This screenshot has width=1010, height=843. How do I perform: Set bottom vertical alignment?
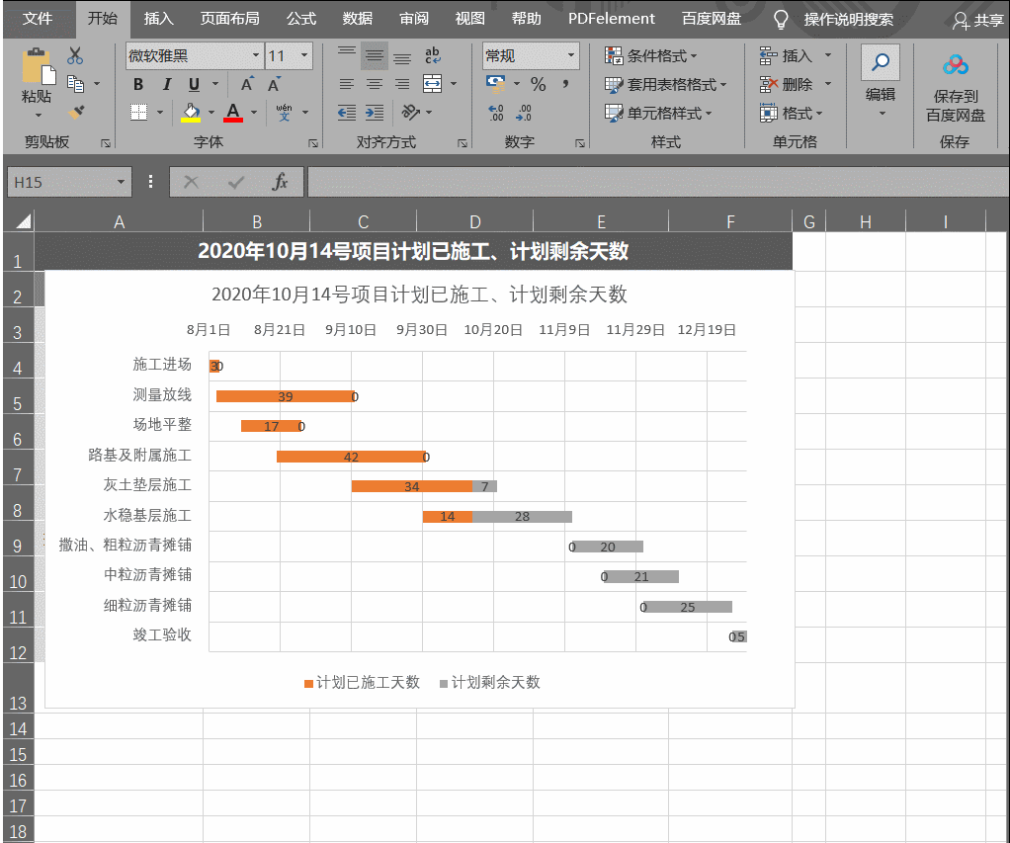pos(402,56)
